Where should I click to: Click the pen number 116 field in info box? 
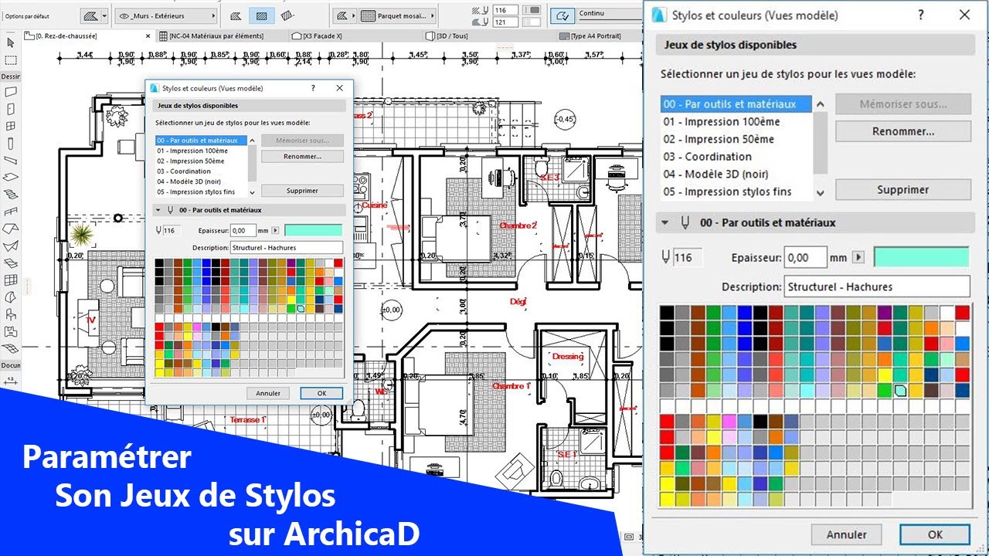(504, 10)
